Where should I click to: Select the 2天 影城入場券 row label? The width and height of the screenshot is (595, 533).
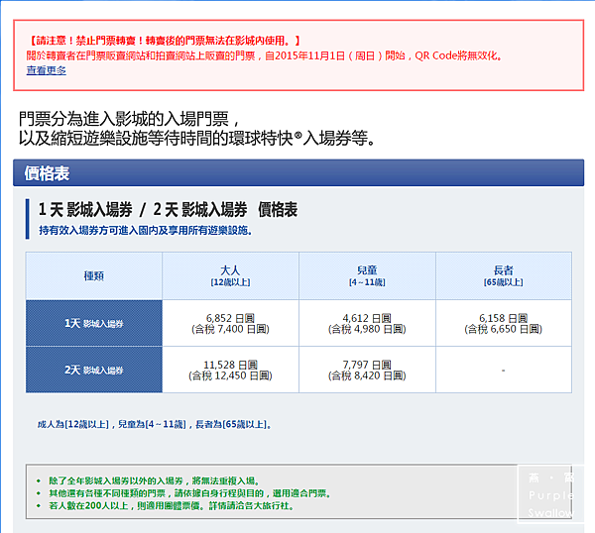pyautogui.click(x=94, y=370)
